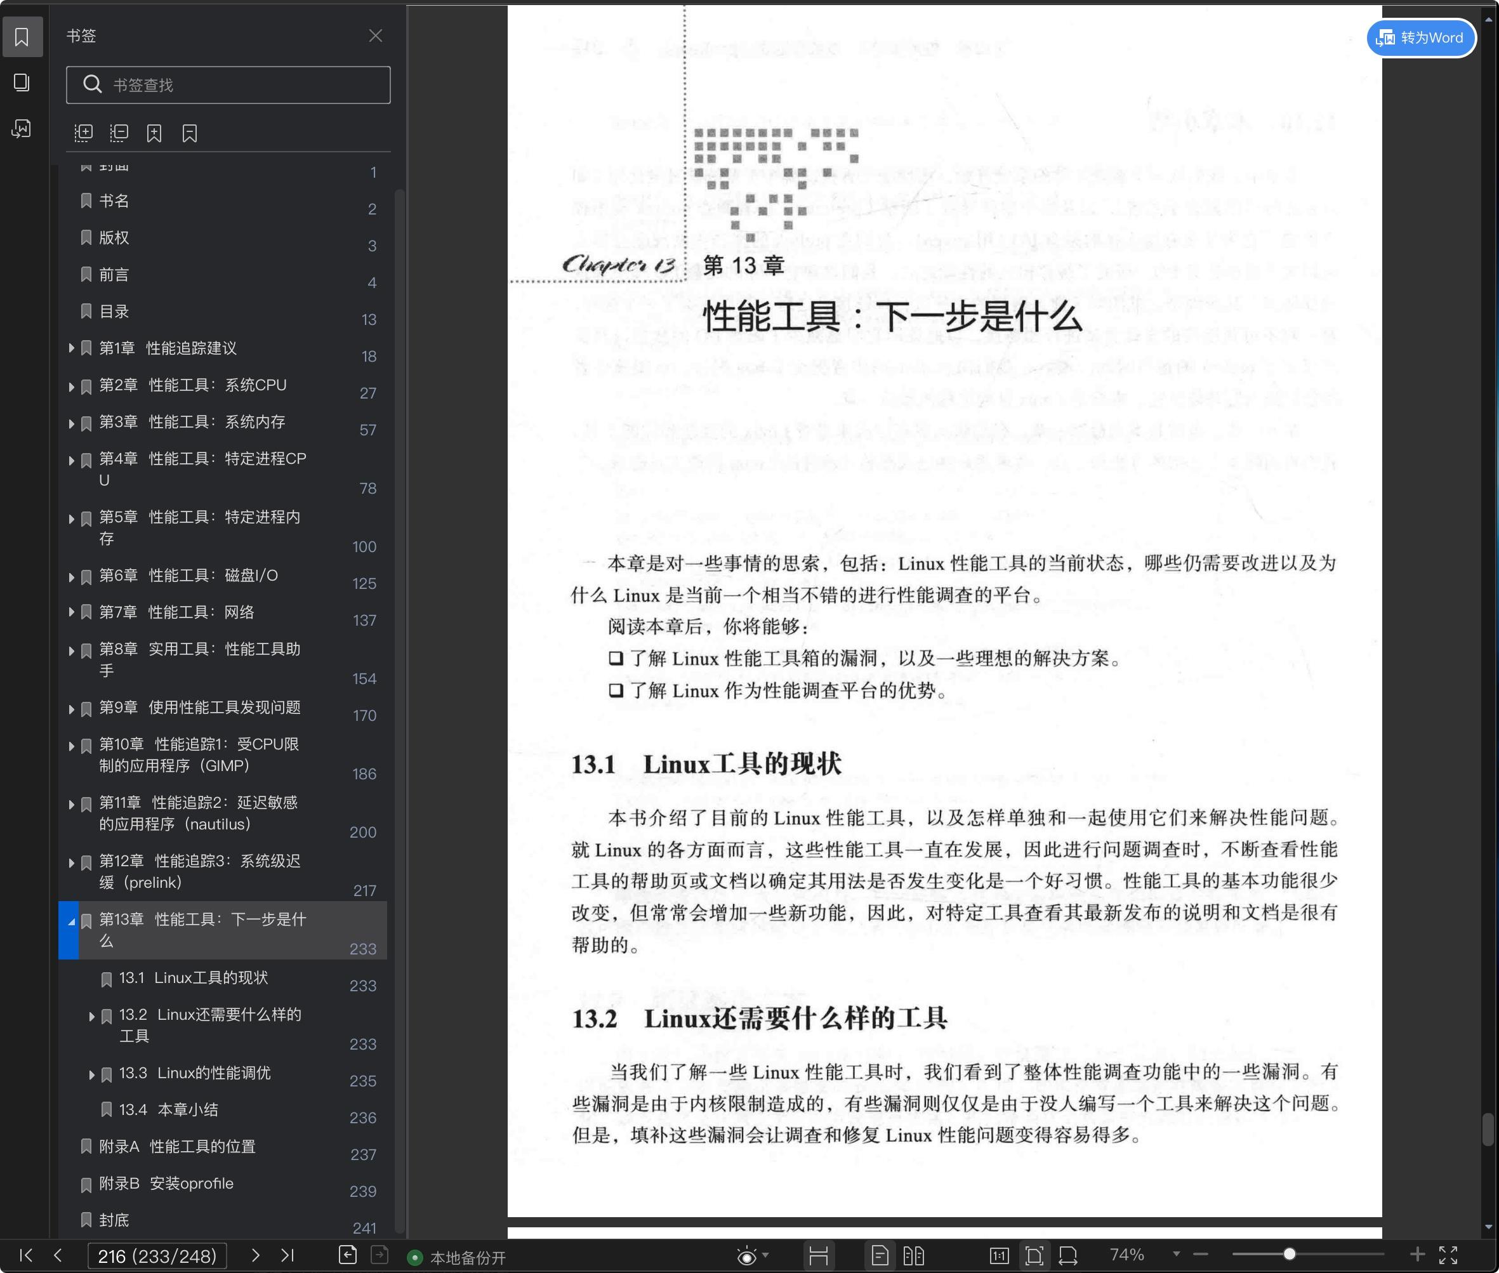Screen dimensions: 1499x1273
Task: Focus the bookmark search field
Action: point(228,85)
